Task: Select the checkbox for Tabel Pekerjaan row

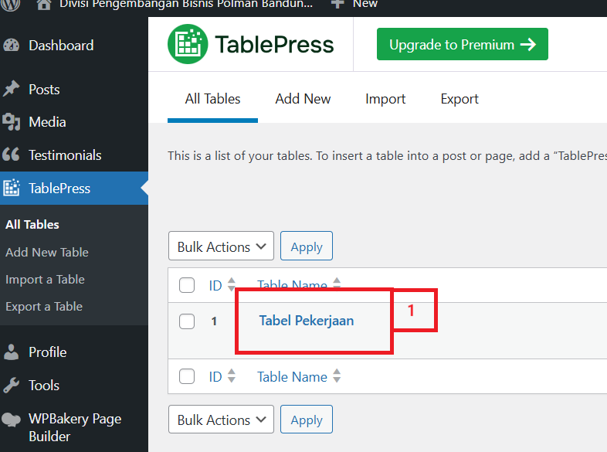Action: 187,321
